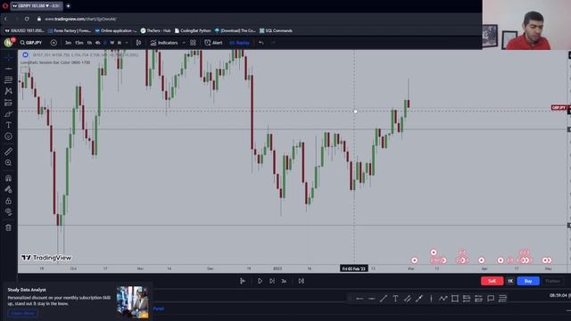The image size is (571, 321).
Task: Edit the 1K order quantity
Action: (510, 281)
